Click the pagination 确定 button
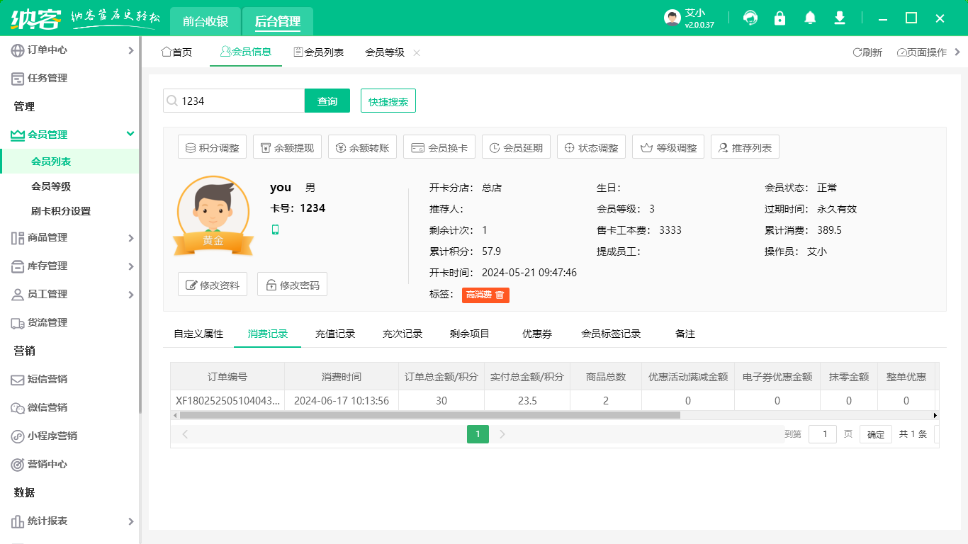968x544 pixels. [876, 434]
